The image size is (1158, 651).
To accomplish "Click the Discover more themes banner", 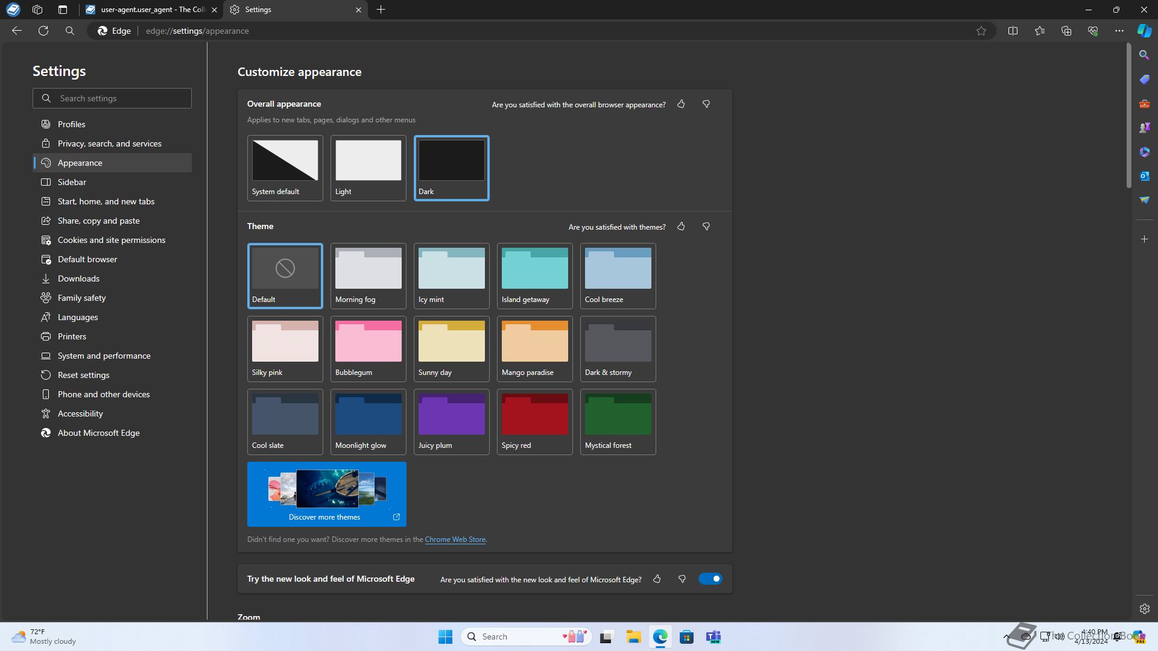I will pos(327,494).
